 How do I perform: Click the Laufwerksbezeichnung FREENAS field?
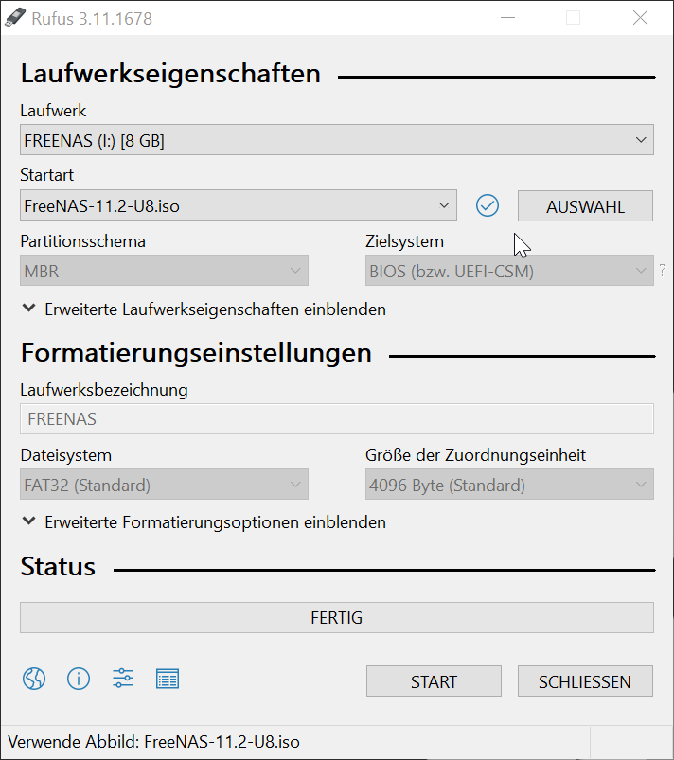tap(336, 418)
